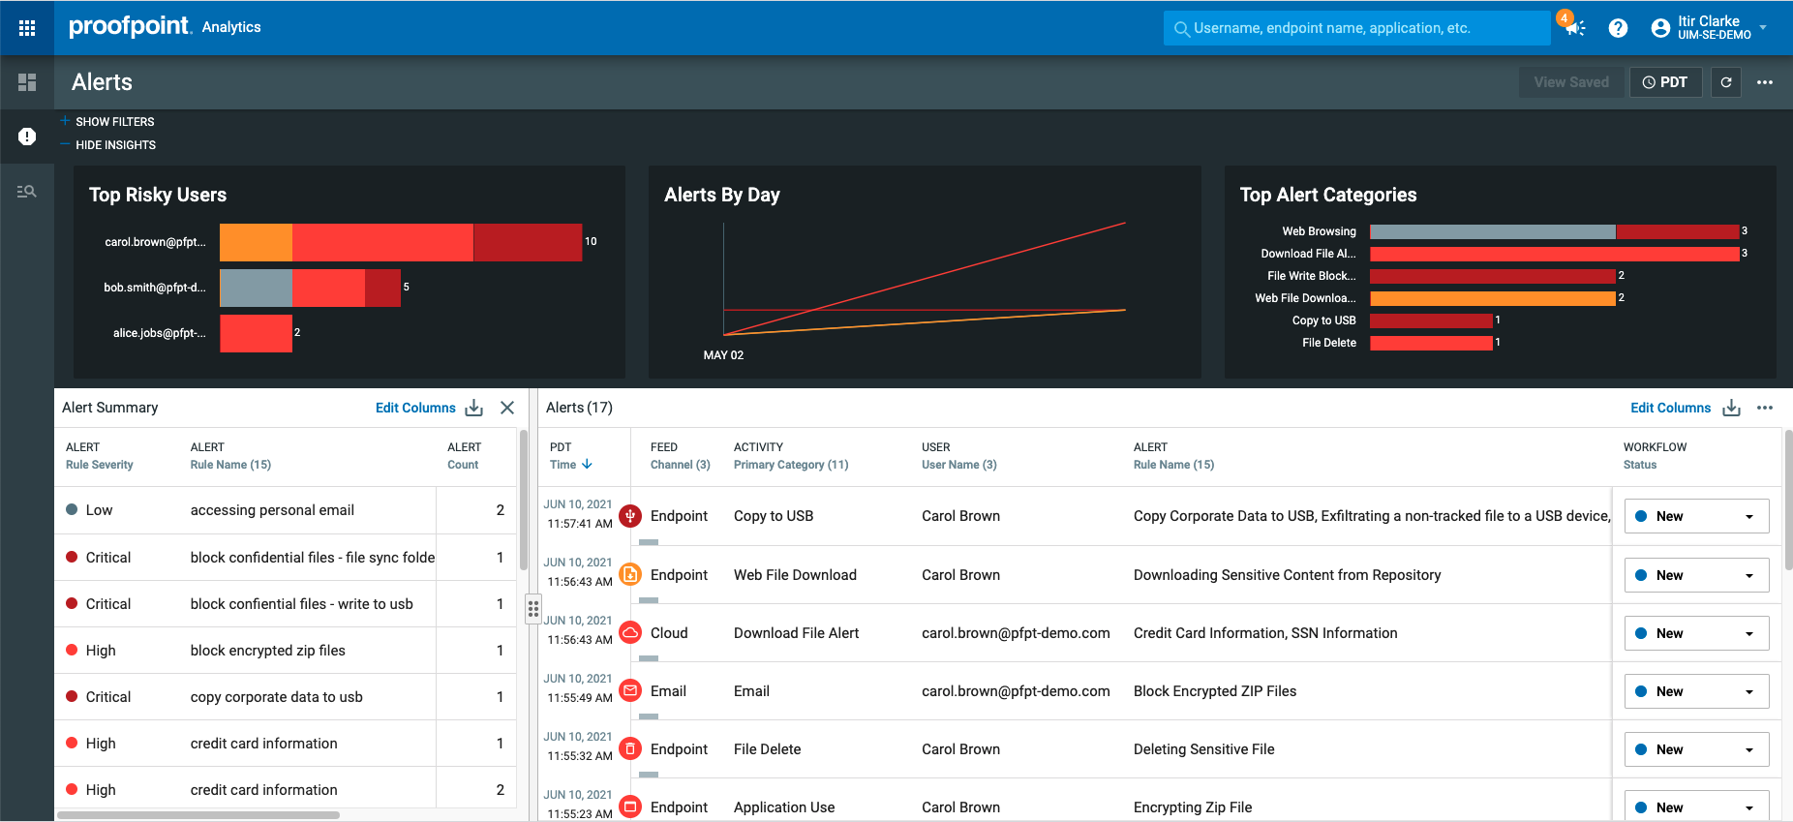1793x822 pixels.
Task: Open 'Deleting Sensitive File' alert
Action: [1203, 749]
